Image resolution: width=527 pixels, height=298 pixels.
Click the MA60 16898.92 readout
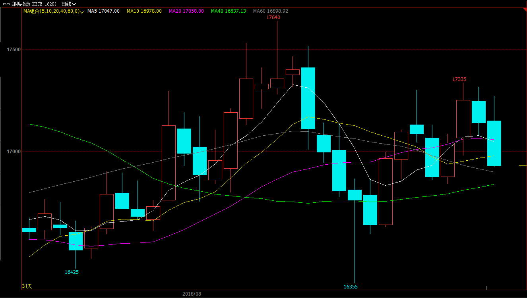(x=271, y=11)
